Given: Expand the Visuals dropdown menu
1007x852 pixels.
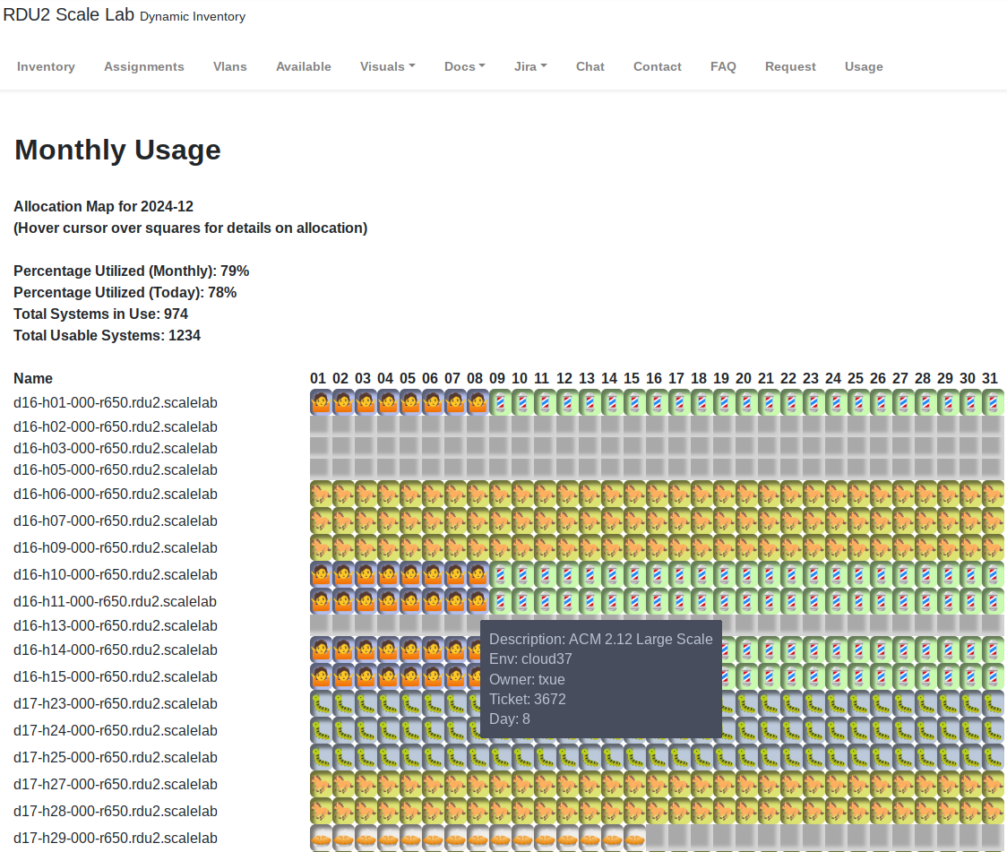Looking at the screenshot, I should tap(387, 66).
